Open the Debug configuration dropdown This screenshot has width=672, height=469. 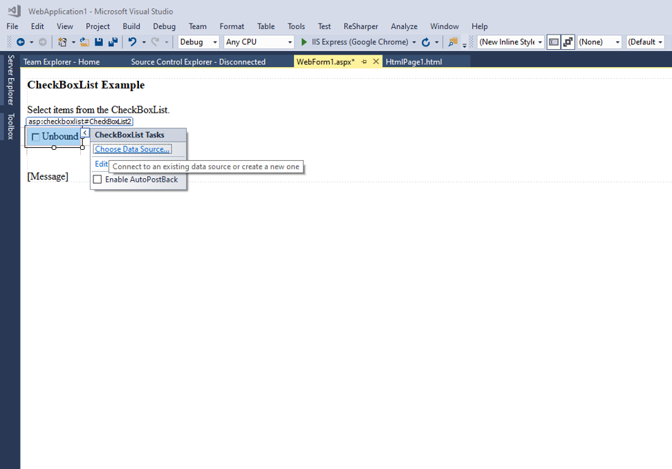(198, 41)
